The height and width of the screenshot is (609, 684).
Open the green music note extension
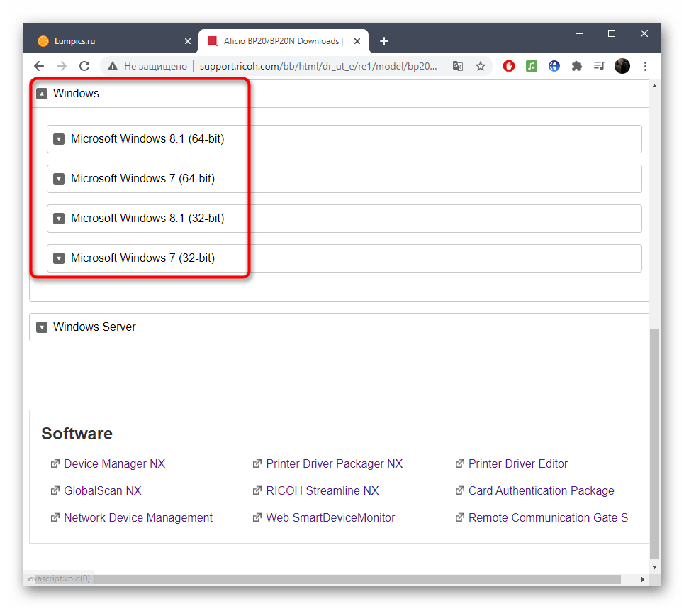pos(532,66)
